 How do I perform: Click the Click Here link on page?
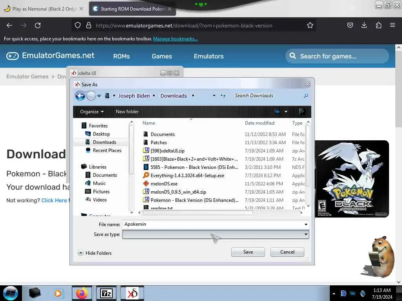coord(54,200)
